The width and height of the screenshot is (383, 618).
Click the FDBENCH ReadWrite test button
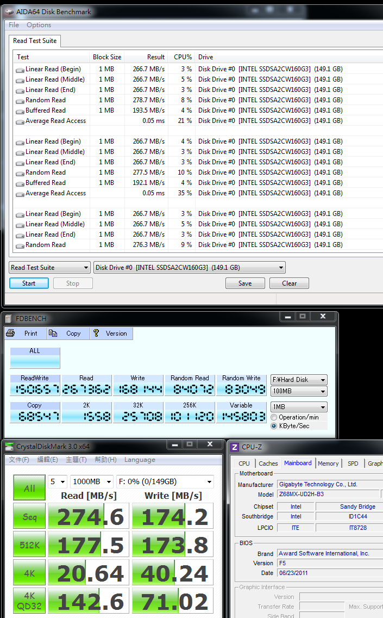click(x=35, y=385)
